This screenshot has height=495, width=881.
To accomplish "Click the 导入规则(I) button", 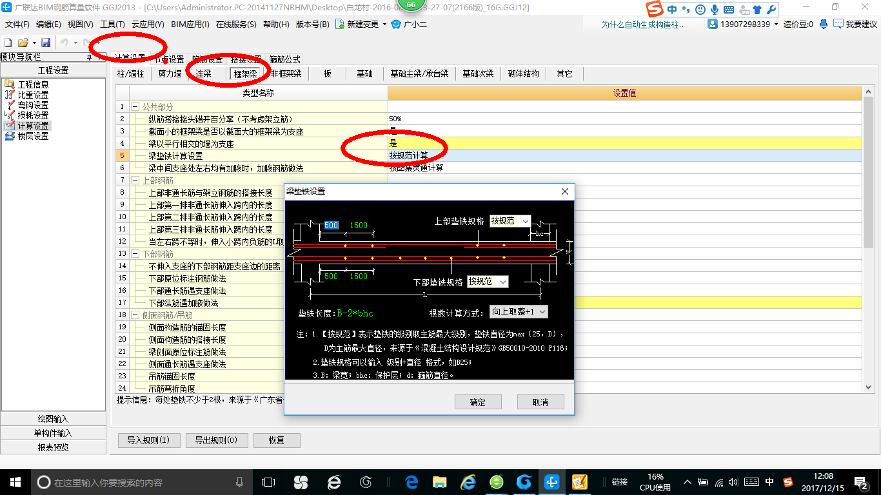I will pos(148,441).
